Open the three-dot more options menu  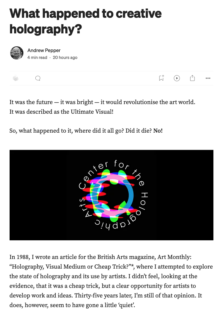(208, 78)
